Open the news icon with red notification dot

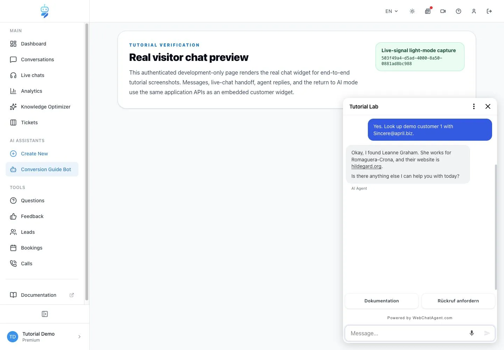pyautogui.click(x=428, y=11)
